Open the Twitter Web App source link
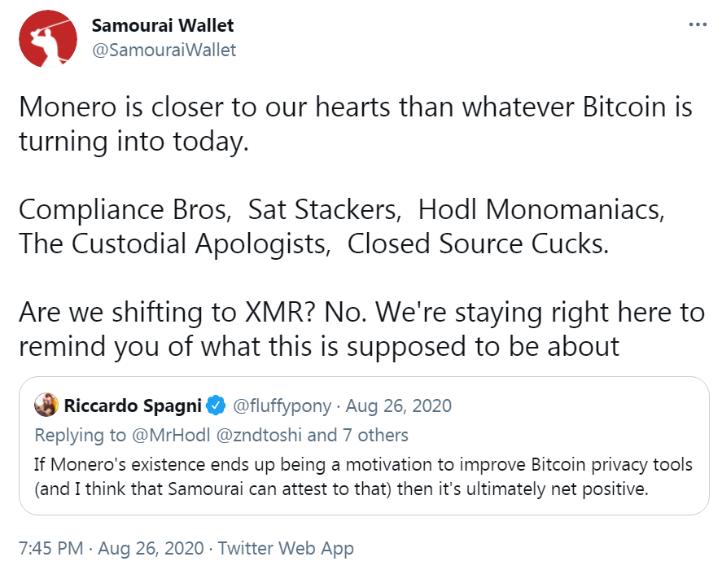The width and height of the screenshot is (722, 570). point(287,548)
